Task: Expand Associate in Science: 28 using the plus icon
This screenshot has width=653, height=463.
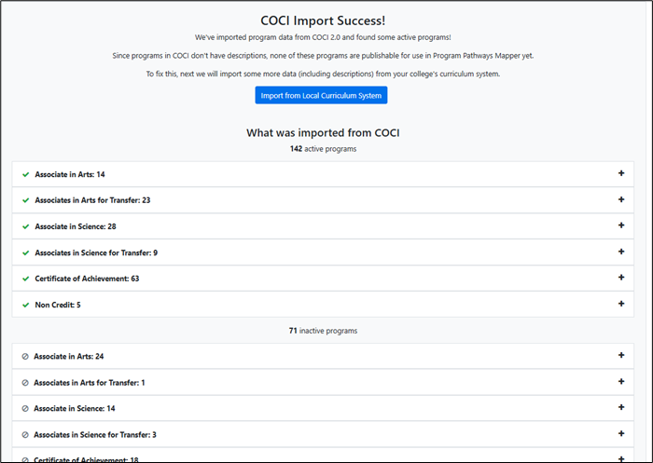Action: tap(620, 226)
